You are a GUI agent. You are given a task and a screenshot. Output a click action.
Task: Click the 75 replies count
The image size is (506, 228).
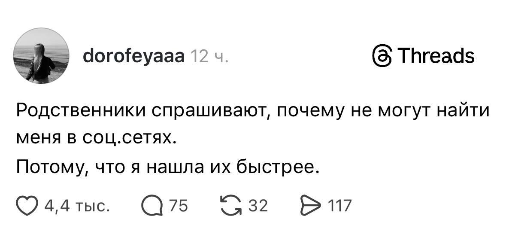179,207
